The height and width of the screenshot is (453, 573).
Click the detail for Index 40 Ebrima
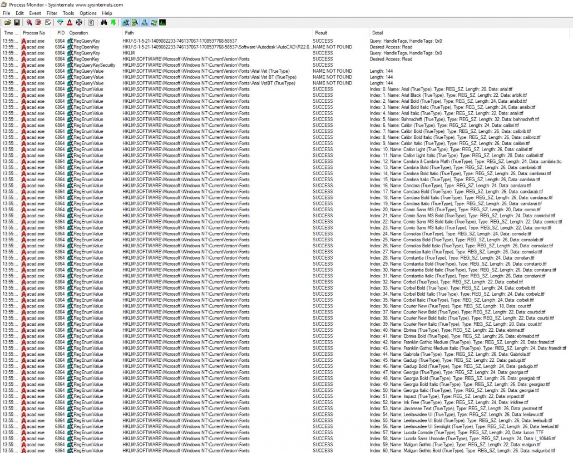(x=447, y=330)
